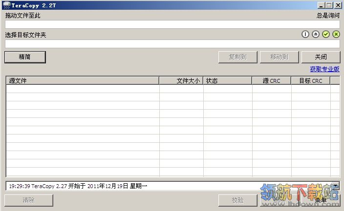
Task: Minimize the TeraCopy window
Action: 321,5
